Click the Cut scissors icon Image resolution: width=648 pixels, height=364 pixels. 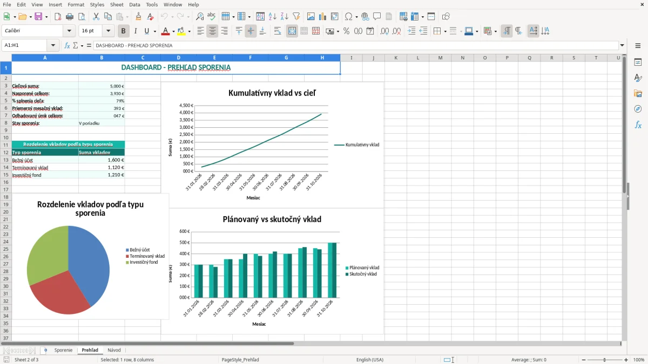pyautogui.click(x=96, y=17)
